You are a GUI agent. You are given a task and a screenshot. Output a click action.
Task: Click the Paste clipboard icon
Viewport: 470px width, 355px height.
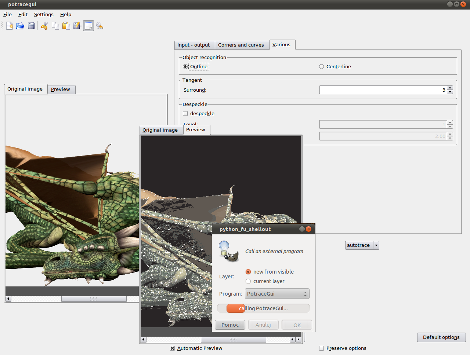tap(66, 26)
